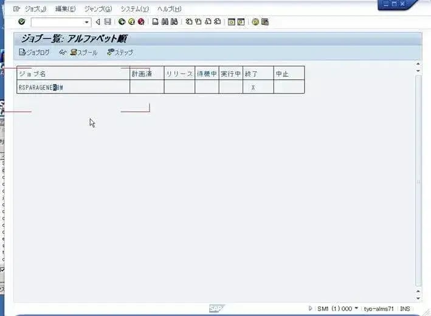
Task: Open the transaction command field dropdown
Action: point(87,22)
